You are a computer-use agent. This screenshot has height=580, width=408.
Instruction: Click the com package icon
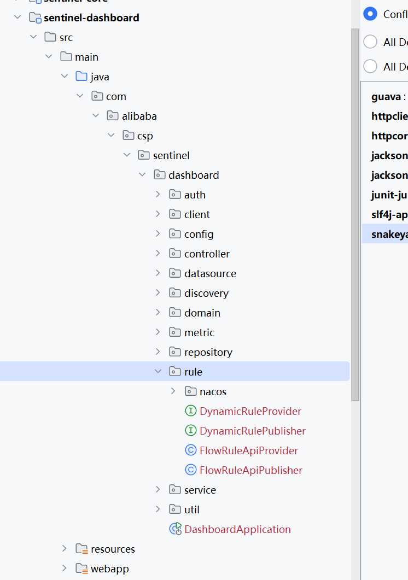(97, 96)
